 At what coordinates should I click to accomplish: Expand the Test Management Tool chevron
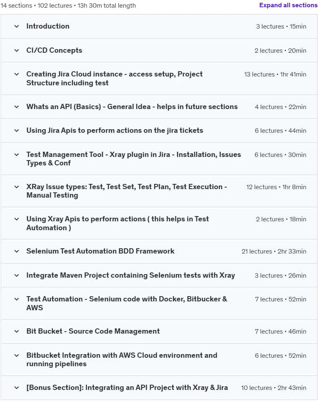(17, 155)
